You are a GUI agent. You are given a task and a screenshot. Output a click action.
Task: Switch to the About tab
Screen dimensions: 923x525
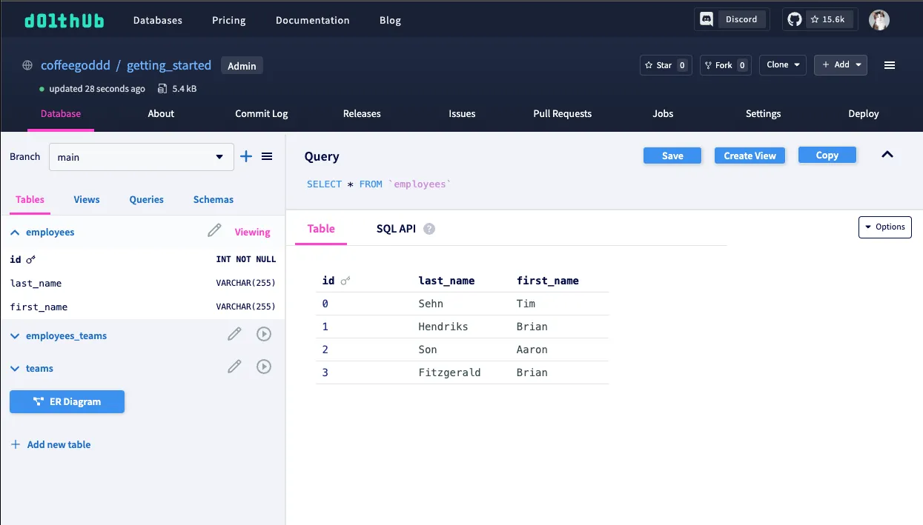[161, 114]
